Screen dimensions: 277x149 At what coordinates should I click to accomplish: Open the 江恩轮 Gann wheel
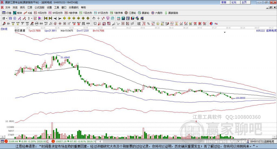pos(130,13)
